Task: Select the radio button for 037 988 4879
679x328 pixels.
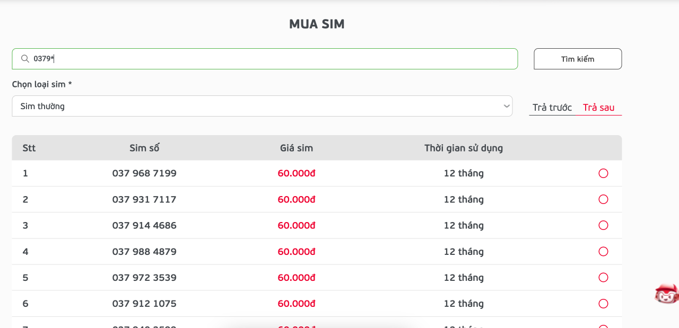Action: [x=603, y=251]
